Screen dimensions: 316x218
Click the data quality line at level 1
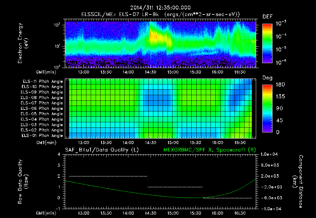coord(175,187)
